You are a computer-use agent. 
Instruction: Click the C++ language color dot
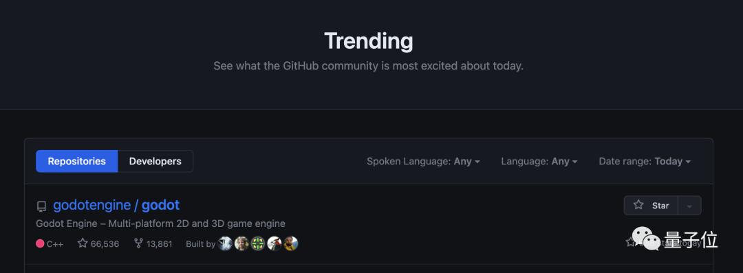tap(41, 243)
